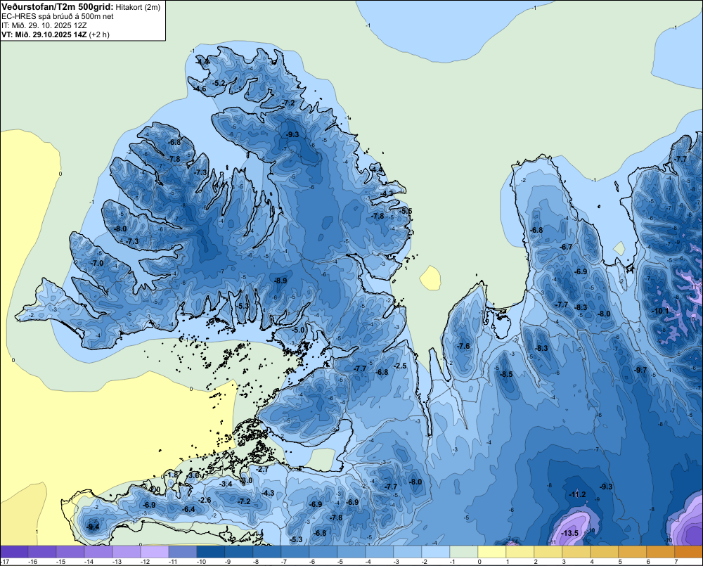Click the -7.6 temperature label

click(x=463, y=346)
